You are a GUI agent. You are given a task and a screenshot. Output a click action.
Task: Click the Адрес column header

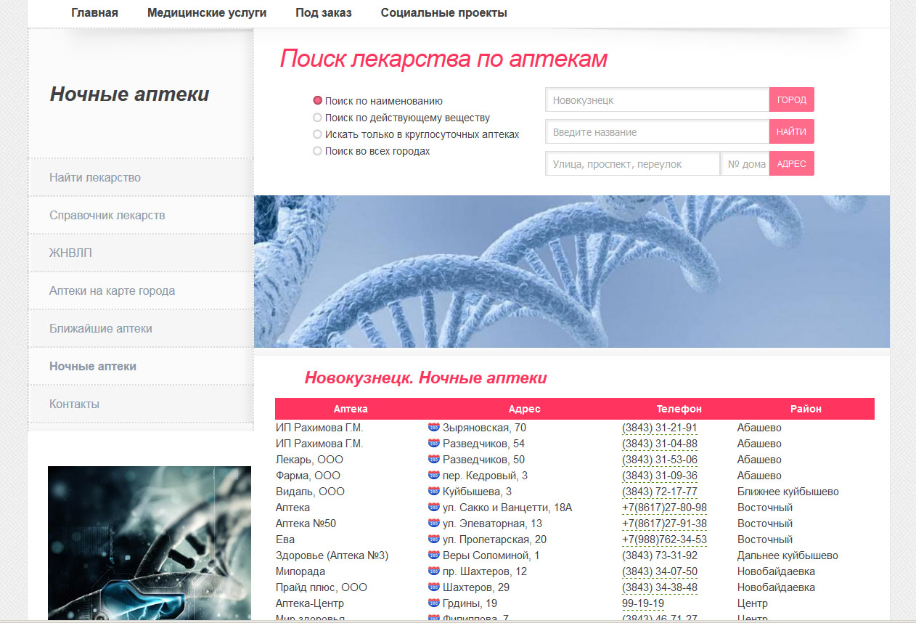click(524, 409)
